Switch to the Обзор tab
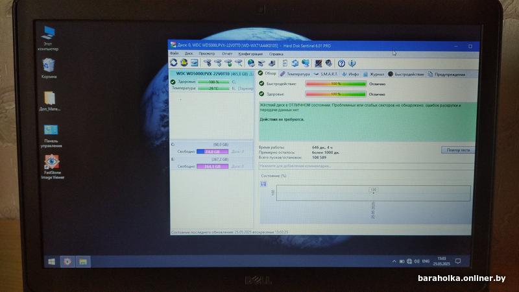Screen dimensions: 519x292 [267, 73]
